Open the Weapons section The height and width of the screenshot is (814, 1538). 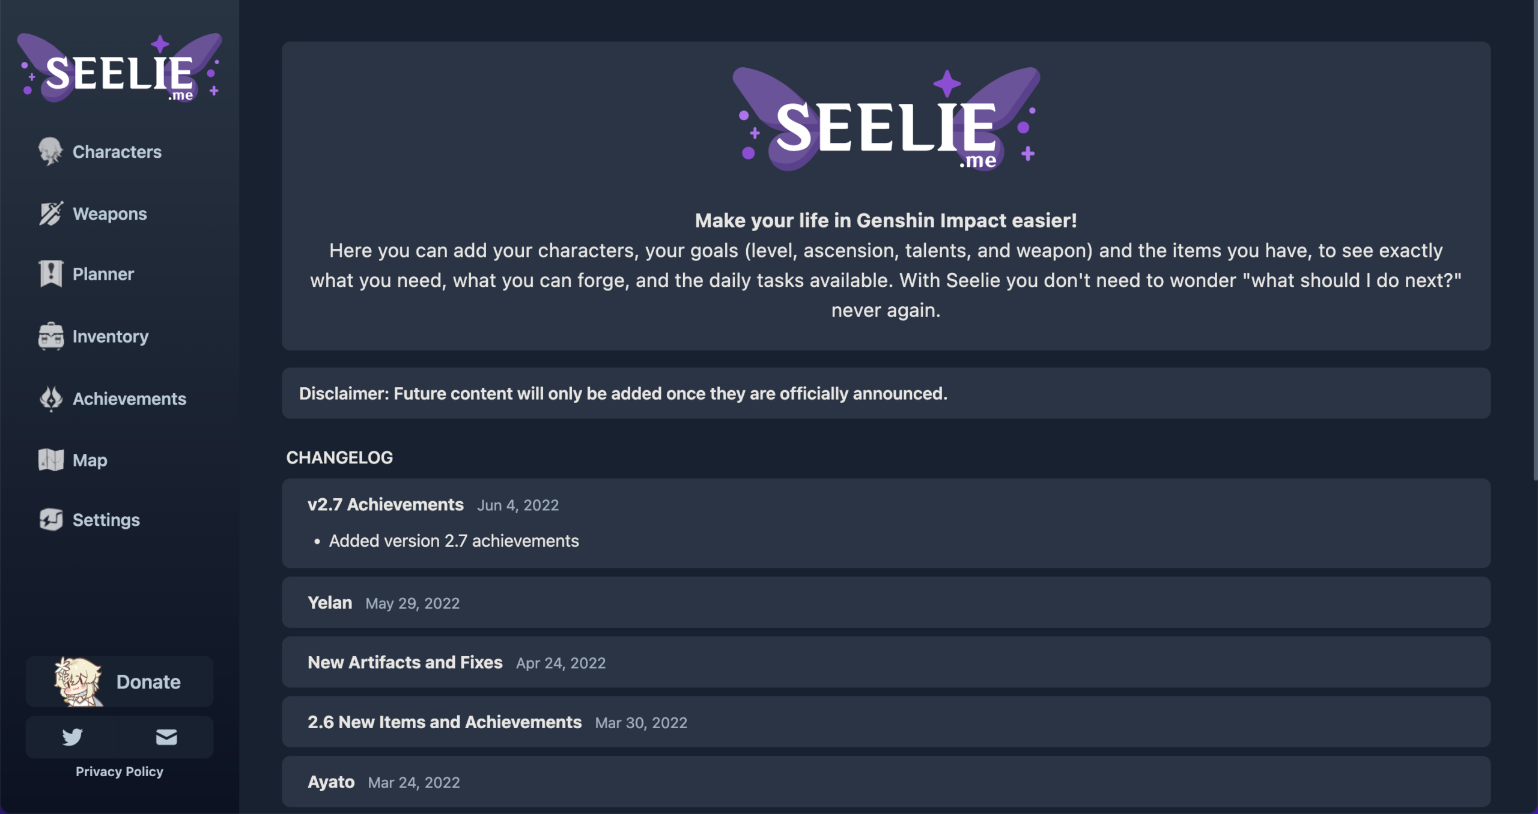51,214
